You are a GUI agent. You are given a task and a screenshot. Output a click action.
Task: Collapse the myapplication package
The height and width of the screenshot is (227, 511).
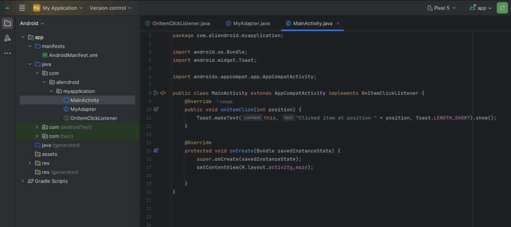point(51,91)
